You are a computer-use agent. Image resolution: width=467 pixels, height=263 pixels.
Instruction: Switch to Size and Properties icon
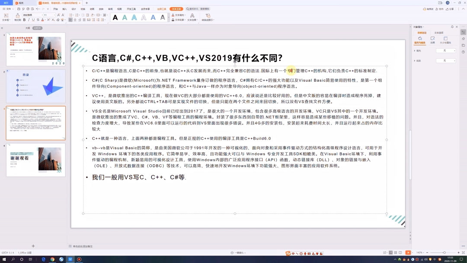pyautogui.click(x=445, y=39)
